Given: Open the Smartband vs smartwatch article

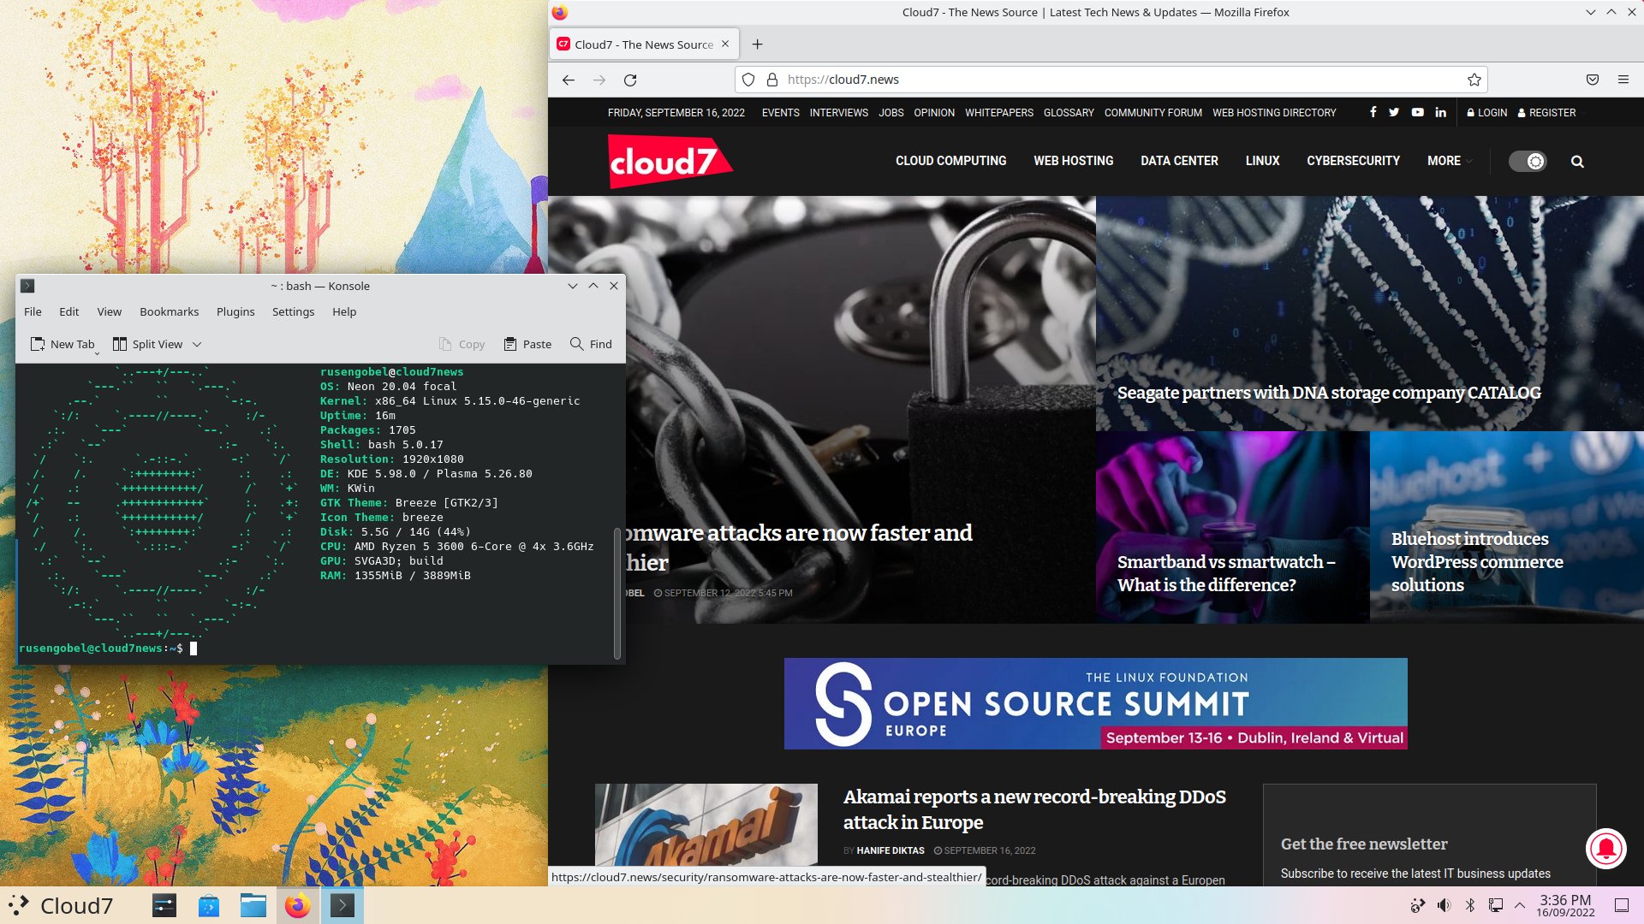Looking at the screenshot, I should tap(1226, 573).
